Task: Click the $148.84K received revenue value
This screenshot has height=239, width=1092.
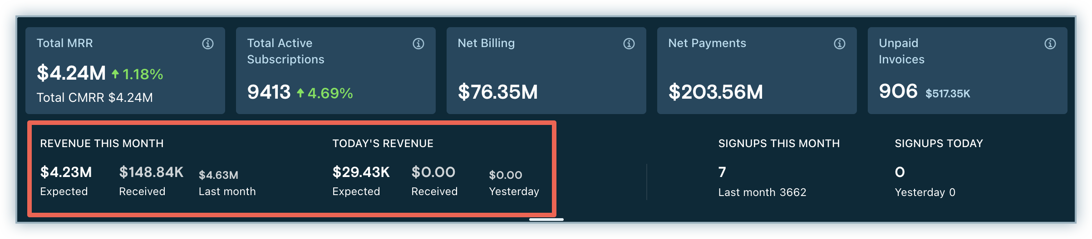Action: pos(151,172)
